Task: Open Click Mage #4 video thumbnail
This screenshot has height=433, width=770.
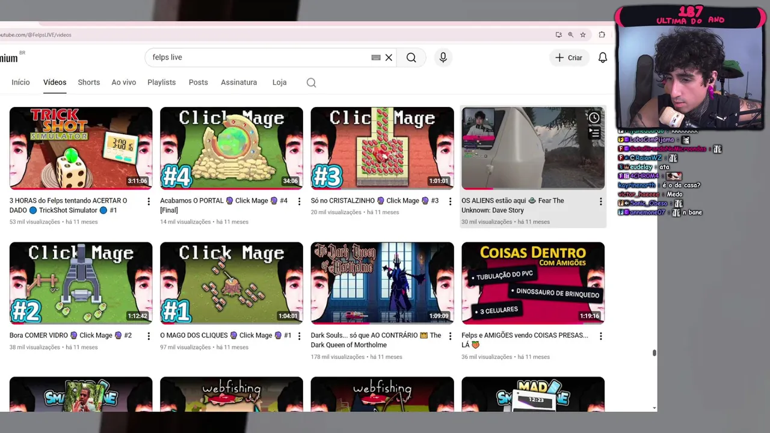Action: [x=232, y=148]
